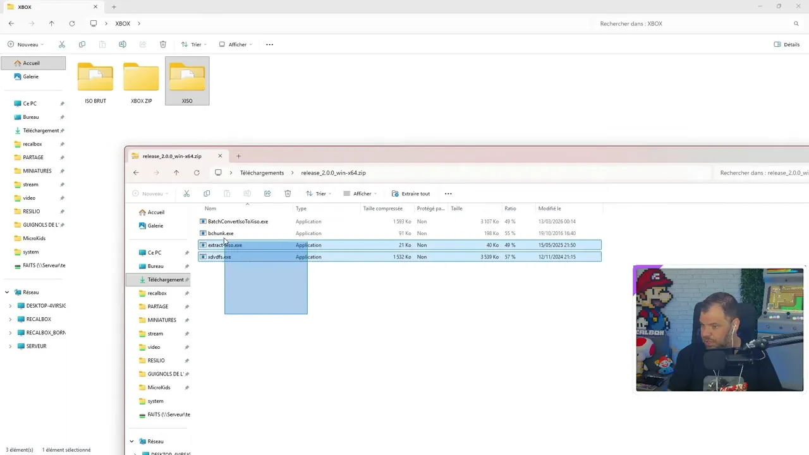This screenshot has width=809, height=455.
Task: Click Copy icon in XBOX window toolbar
Action: [82, 44]
